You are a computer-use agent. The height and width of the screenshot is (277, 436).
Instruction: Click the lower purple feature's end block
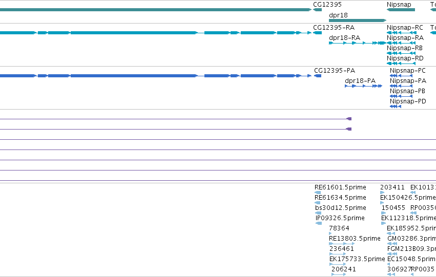pos(349,129)
